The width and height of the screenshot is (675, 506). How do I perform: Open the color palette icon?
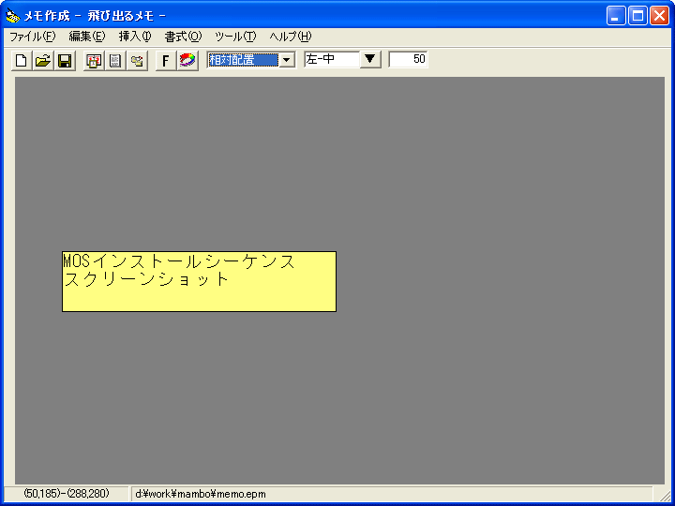pos(187,61)
